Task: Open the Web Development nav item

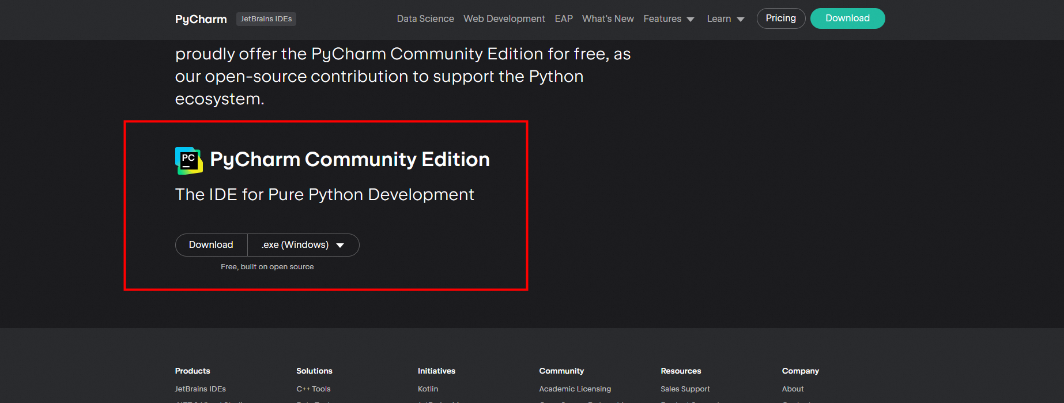Action: 504,19
